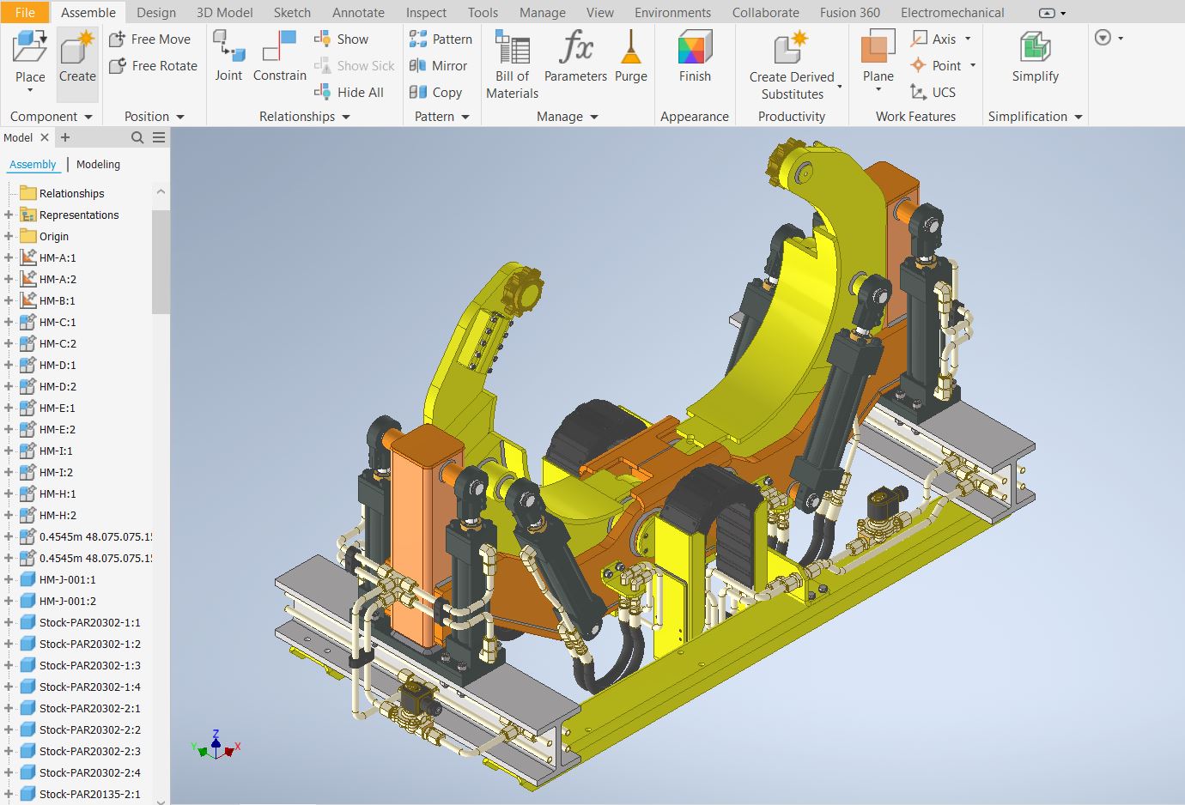Close the Model browser tab
Viewport: 1185px width, 805px height.
[45, 137]
